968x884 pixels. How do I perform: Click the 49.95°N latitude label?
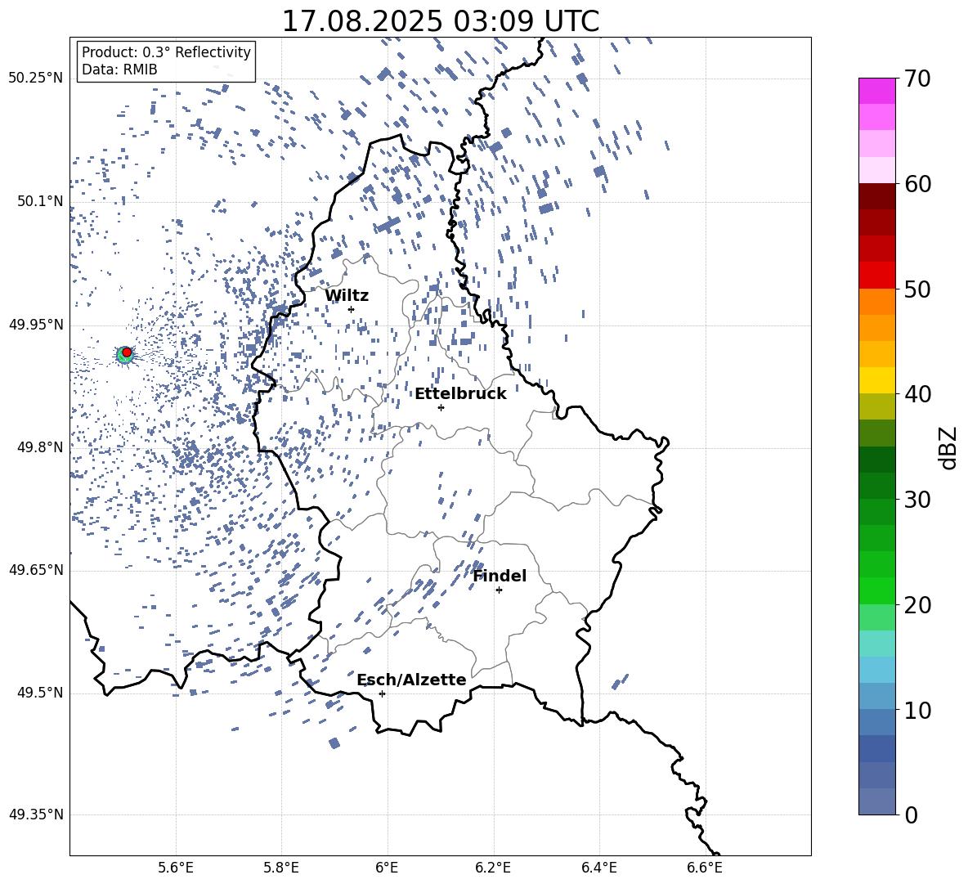pyautogui.click(x=36, y=325)
